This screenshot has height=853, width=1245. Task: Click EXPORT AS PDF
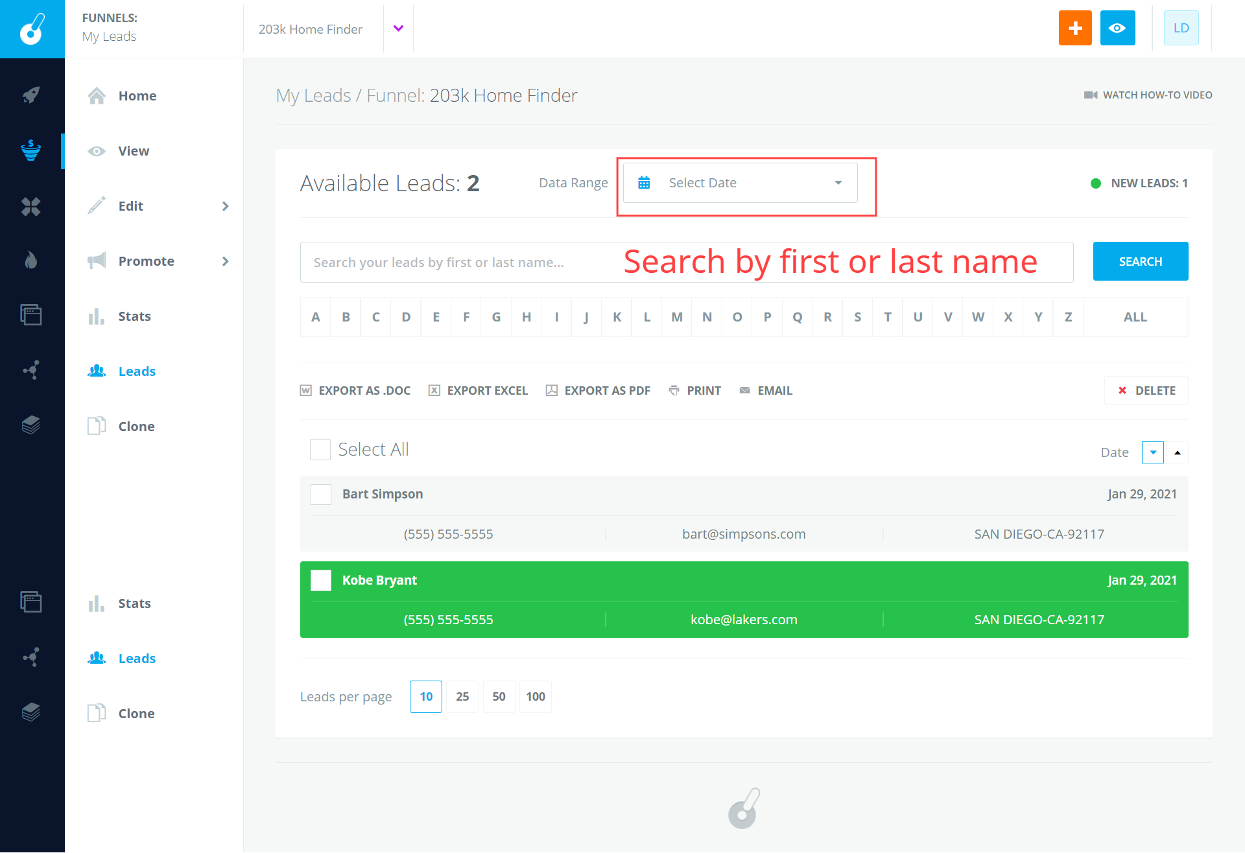click(x=599, y=390)
